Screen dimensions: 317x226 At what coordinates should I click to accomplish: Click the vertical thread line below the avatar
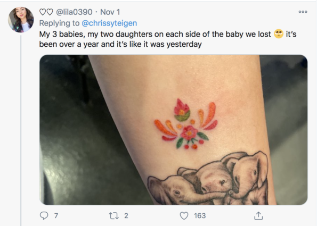coord(21,130)
